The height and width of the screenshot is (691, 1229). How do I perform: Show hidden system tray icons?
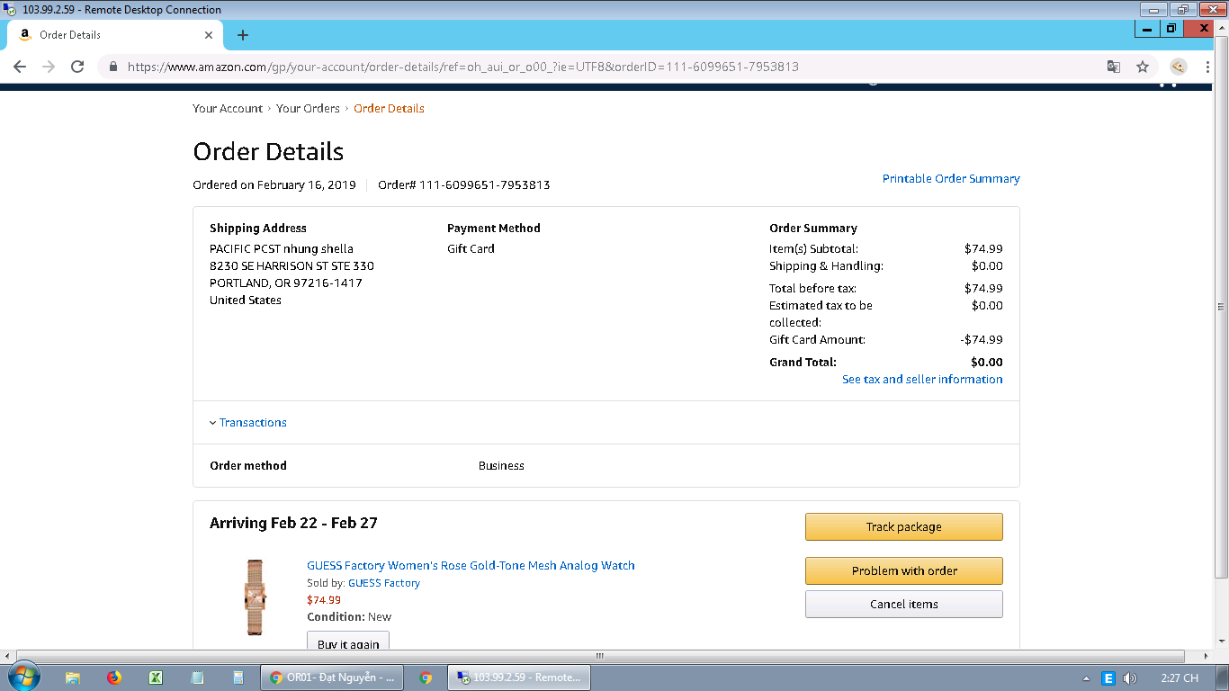[x=1086, y=678]
